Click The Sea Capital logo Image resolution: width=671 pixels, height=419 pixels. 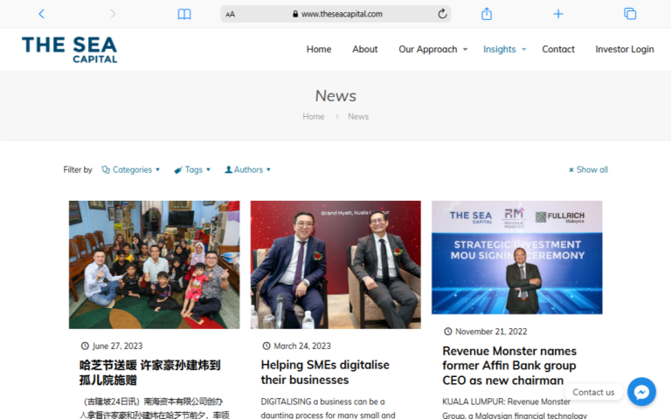tap(70, 49)
